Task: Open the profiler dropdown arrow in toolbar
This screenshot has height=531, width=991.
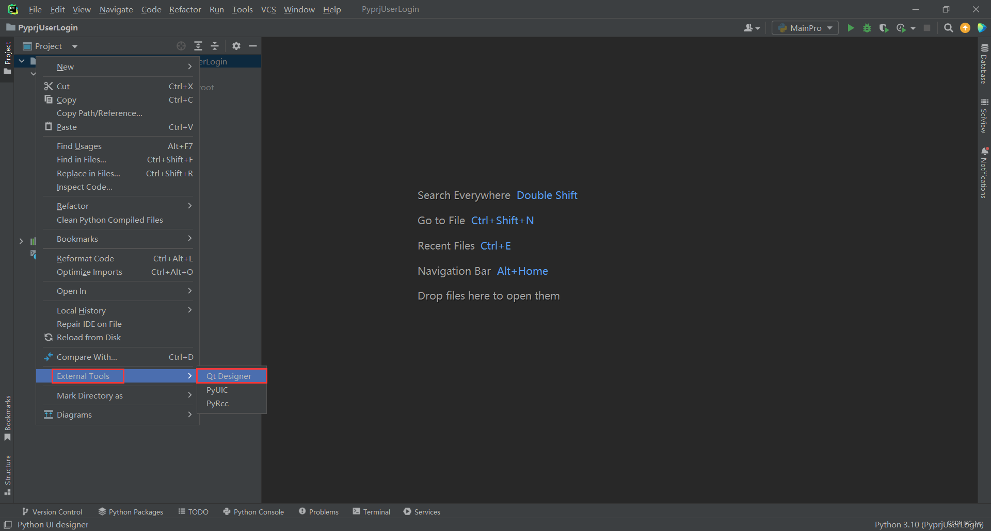Action: coord(913,28)
